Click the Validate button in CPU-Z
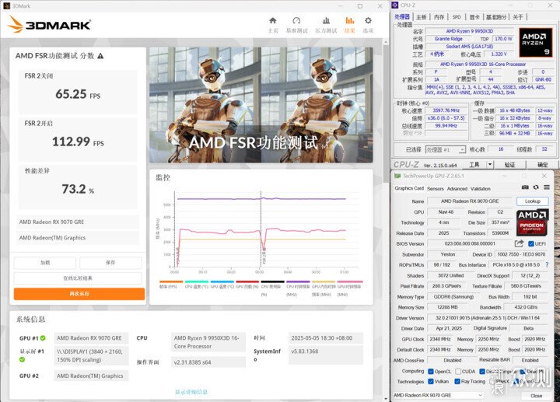Image resolution: width=560 pixels, height=402 pixels. (x=509, y=164)
